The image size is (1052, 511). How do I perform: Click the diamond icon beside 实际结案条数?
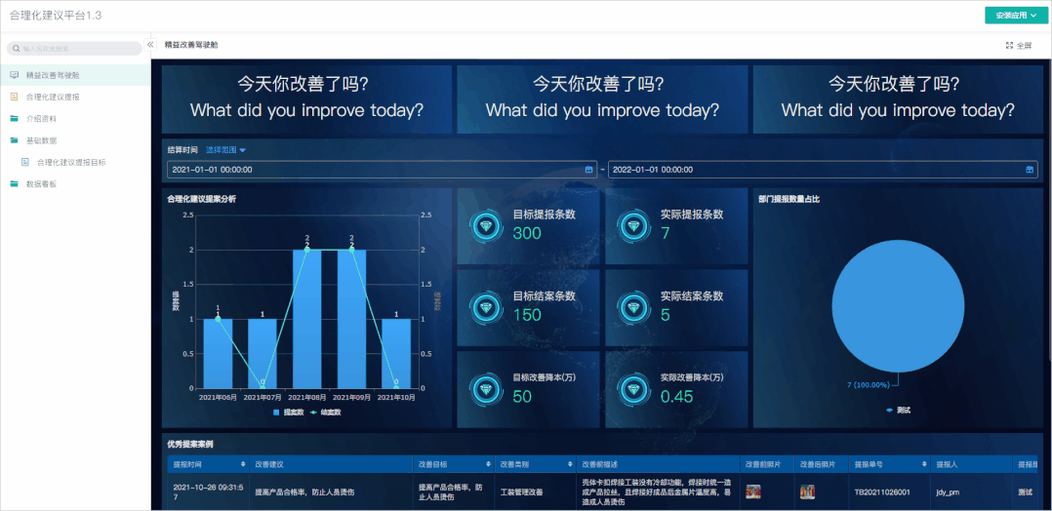633,308
